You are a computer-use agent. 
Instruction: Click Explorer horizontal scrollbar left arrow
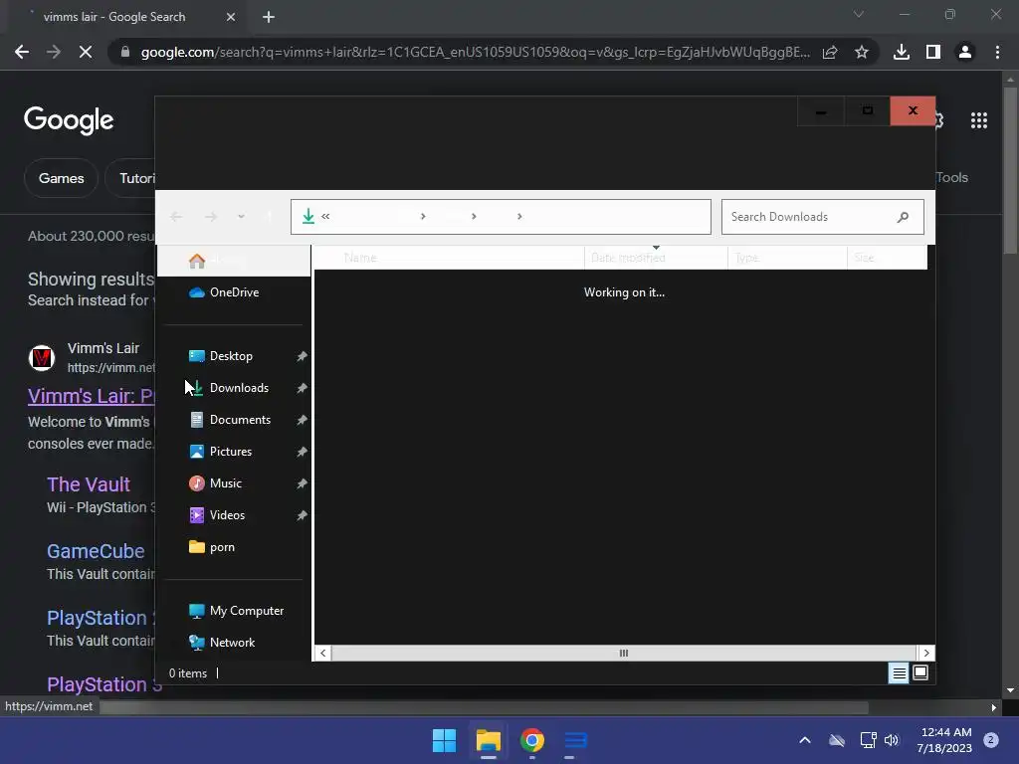pyautogui.click(x=323, y=653)
